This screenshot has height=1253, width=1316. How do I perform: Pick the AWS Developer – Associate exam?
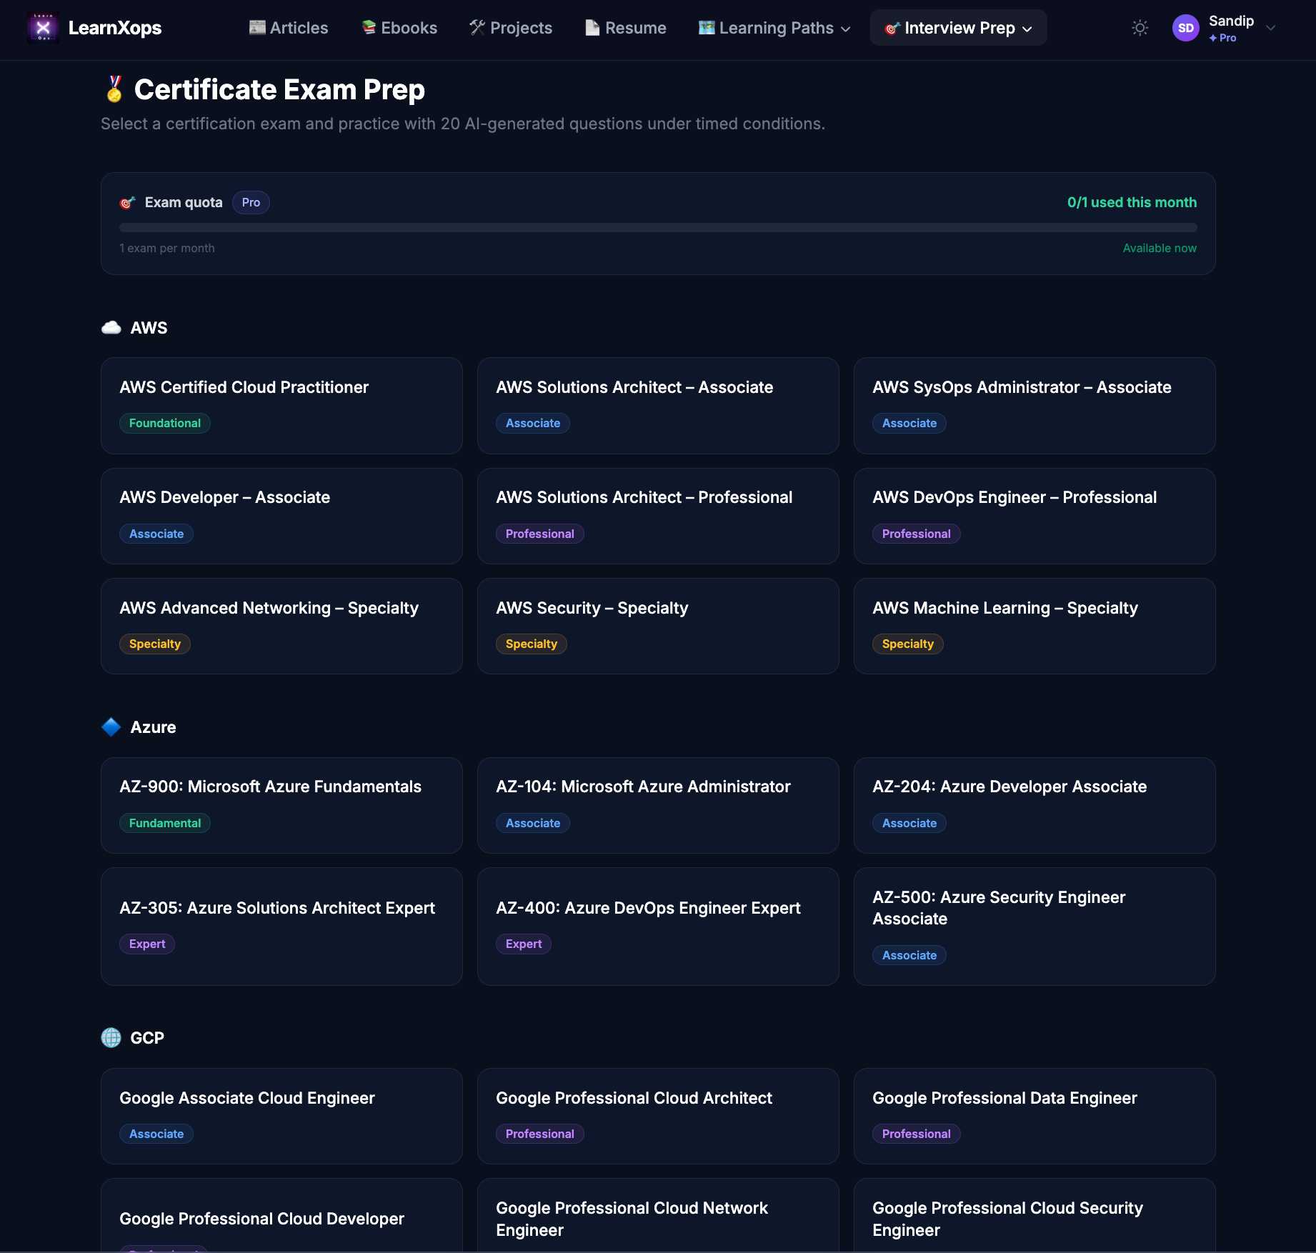click(281, 516)
